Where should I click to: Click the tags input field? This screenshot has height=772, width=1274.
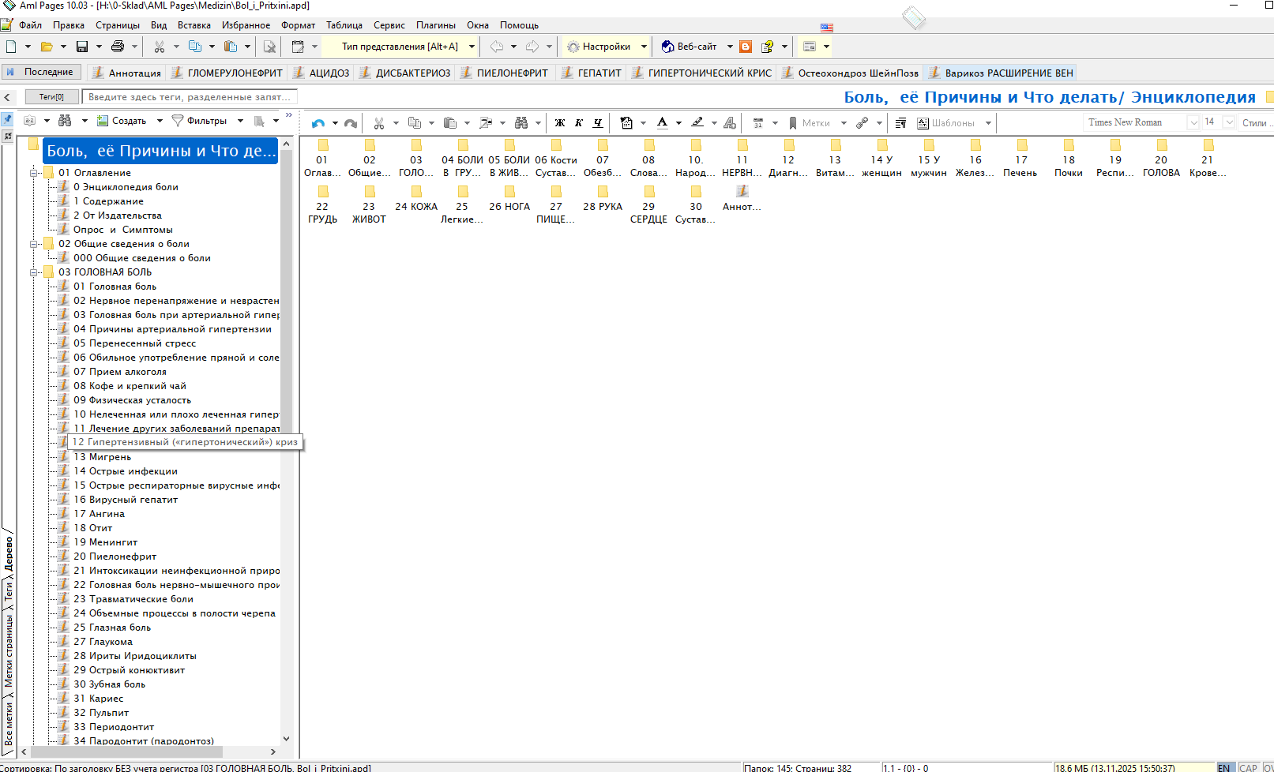coord(189,96)
